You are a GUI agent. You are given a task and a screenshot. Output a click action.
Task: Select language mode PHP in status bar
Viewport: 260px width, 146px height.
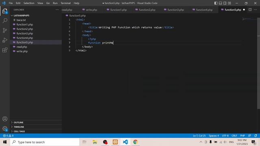click(243, 135)
